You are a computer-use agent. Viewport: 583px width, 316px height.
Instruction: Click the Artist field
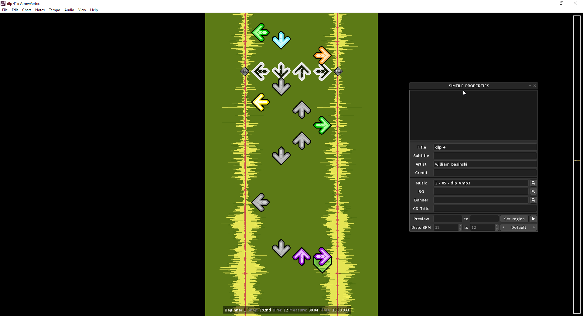(485, 164)
